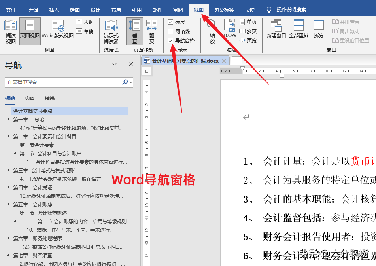Viewport: 376px width, 266px height.
Task: Collapse 第四章 会计凭证 heading
Action: (x=8, y=187)
